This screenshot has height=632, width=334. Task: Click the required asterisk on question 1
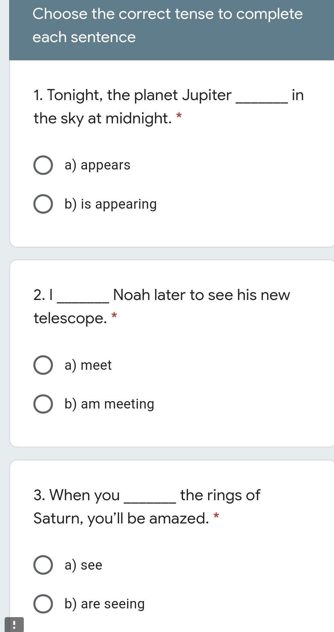[179, 117]
